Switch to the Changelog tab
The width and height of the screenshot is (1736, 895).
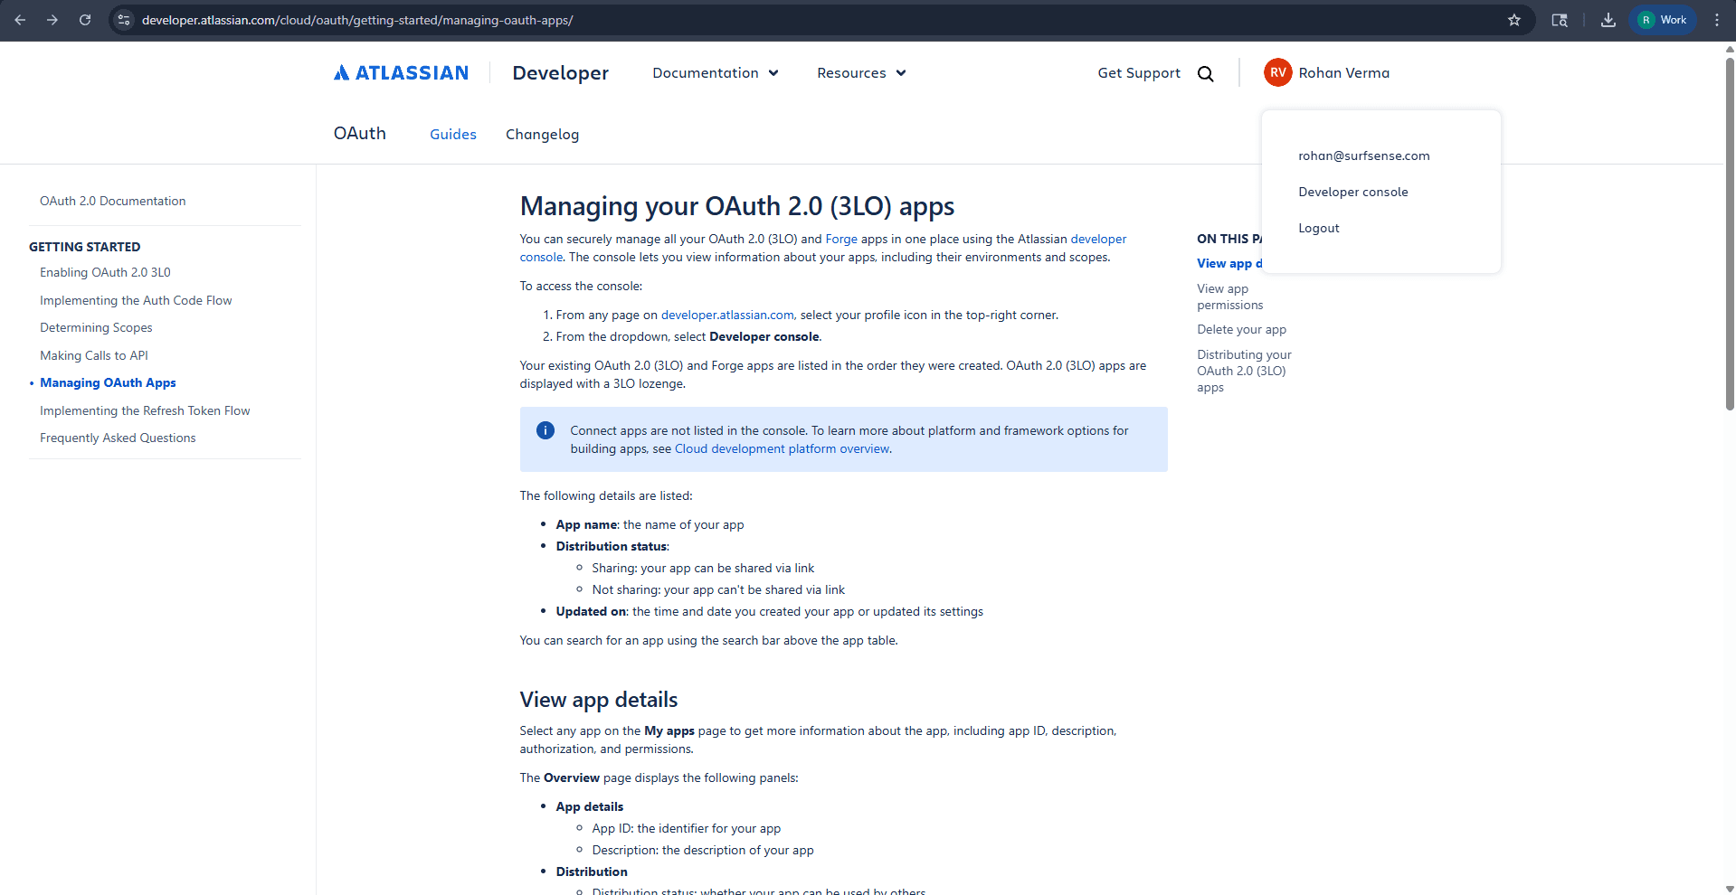pyautogui.click(x=542, y=134)
